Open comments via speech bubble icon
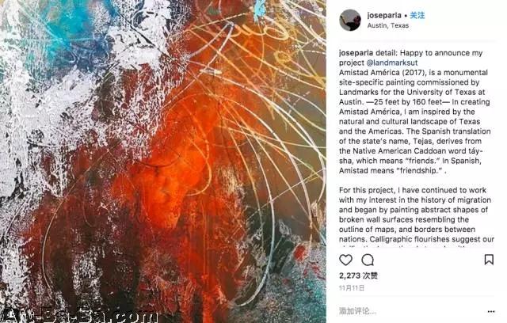The height and width of the screenshot is (323, 507). 368,260
